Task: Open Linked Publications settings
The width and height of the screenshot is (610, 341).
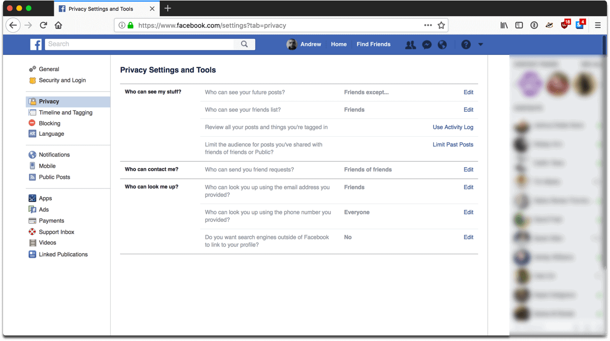Action: (x=63, y=255)
